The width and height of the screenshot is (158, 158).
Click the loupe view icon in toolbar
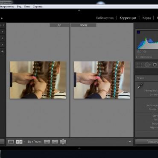pyautogui.click(x=11, y=142)
